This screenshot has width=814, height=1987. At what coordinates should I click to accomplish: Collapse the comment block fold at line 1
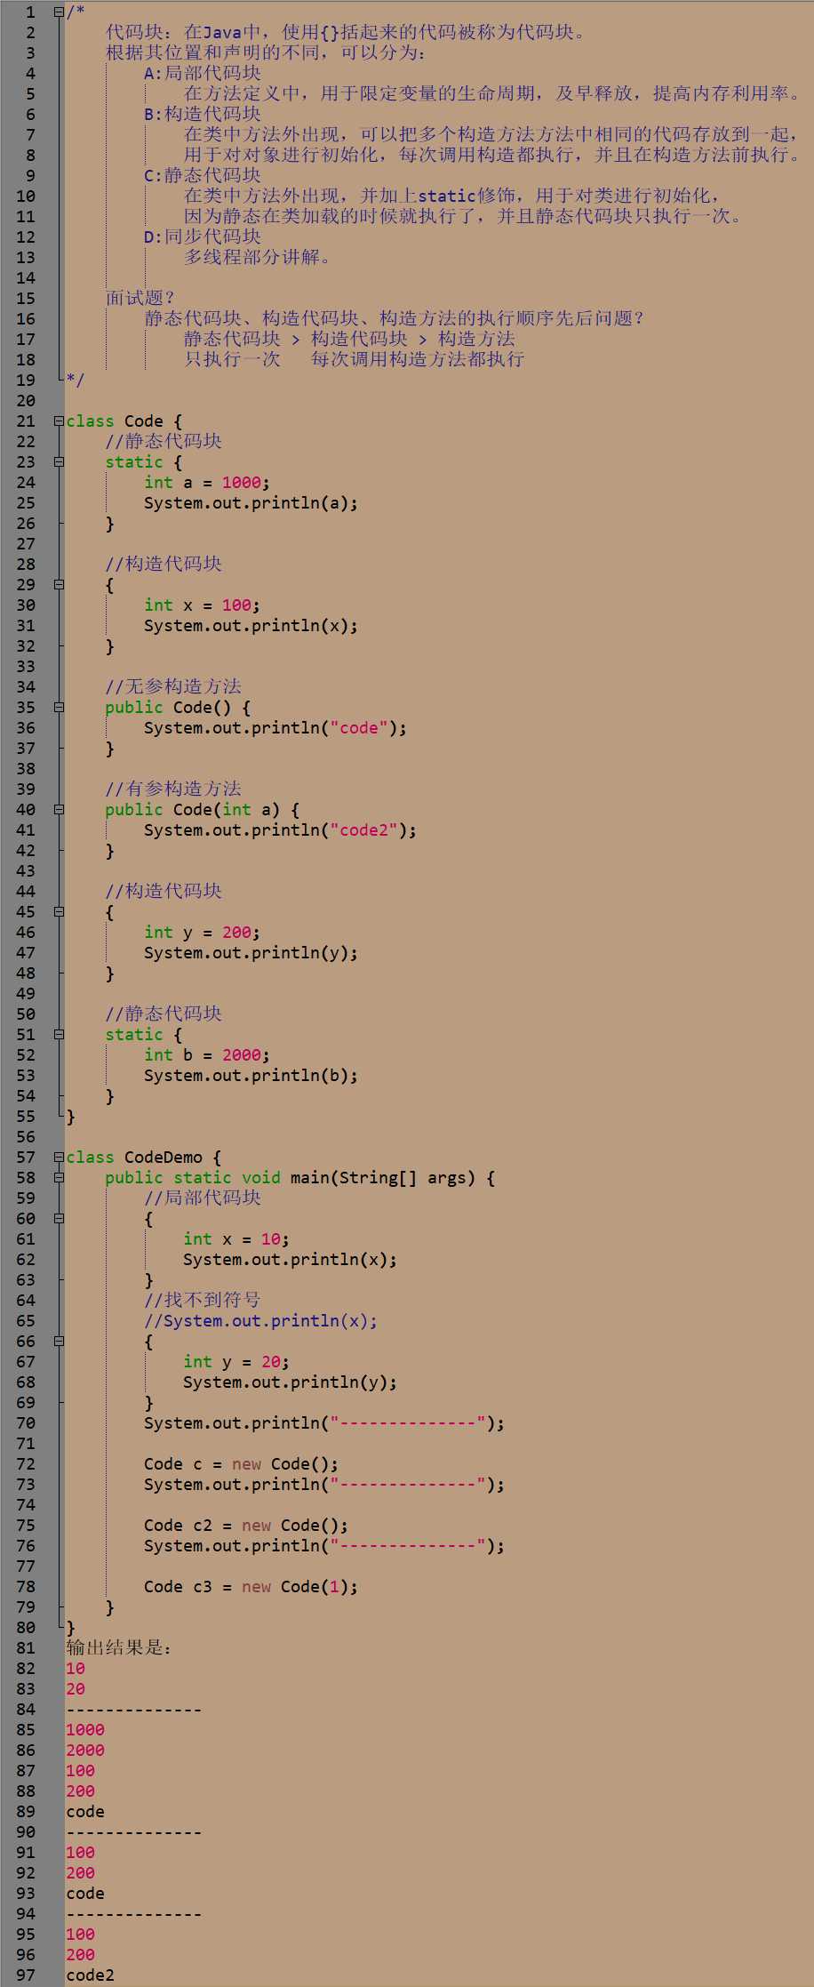coord(59,12)
